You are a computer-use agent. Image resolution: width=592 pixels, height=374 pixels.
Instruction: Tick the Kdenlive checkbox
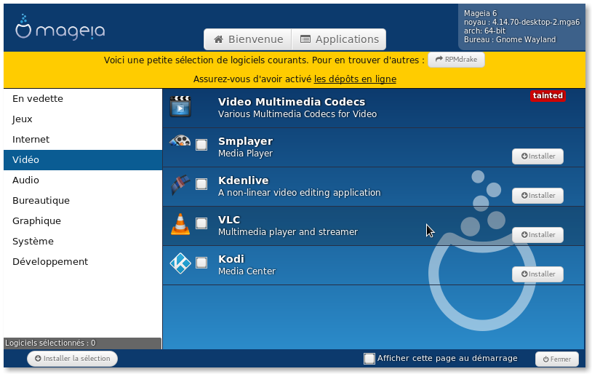[201, 184]
